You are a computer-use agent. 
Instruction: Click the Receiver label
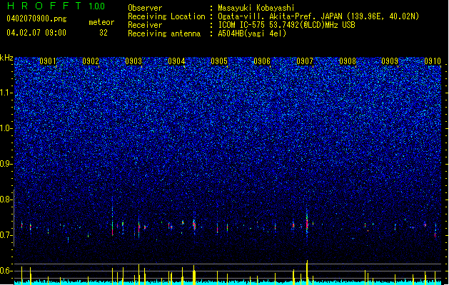(x=145, y=25)
